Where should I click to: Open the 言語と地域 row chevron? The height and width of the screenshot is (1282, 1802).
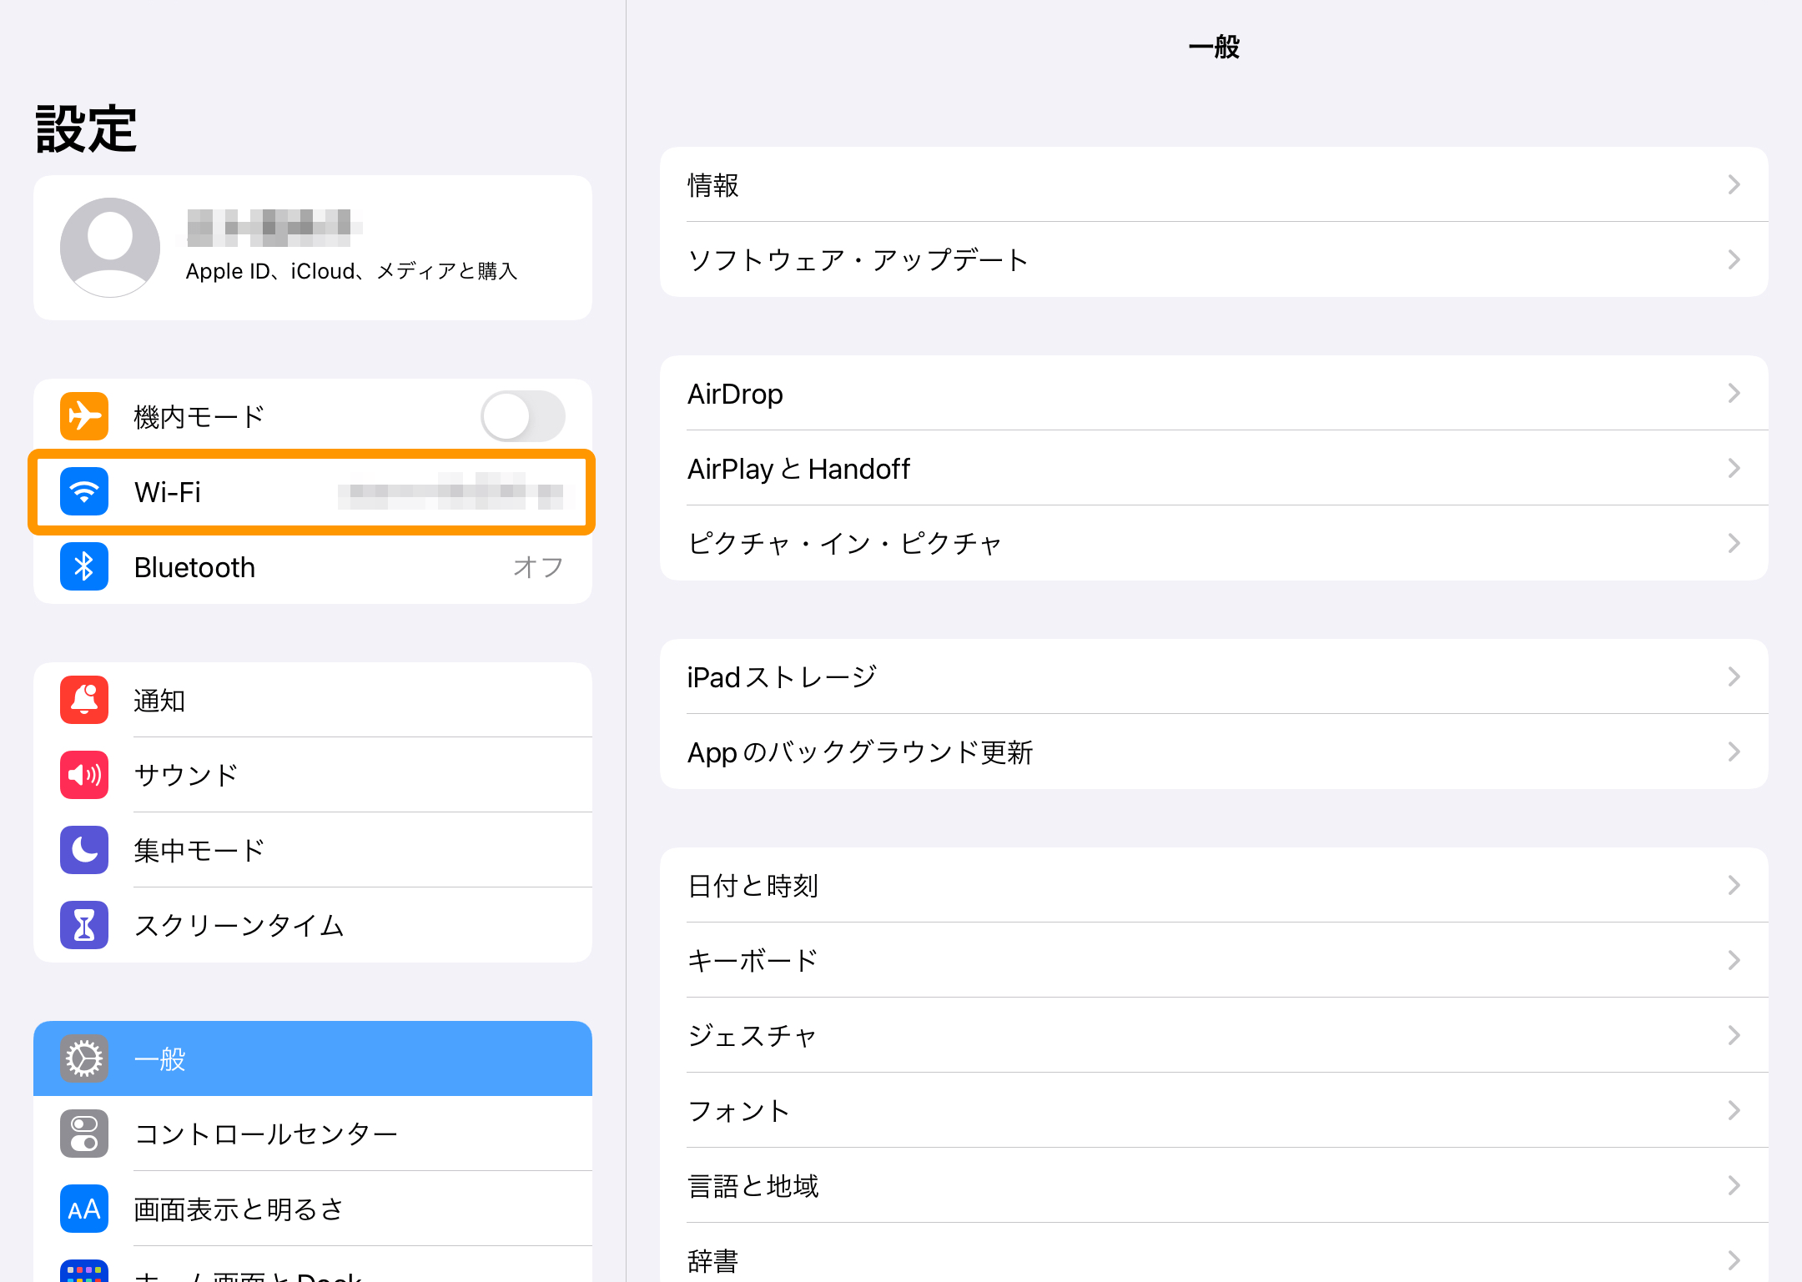(1734, 1185)
